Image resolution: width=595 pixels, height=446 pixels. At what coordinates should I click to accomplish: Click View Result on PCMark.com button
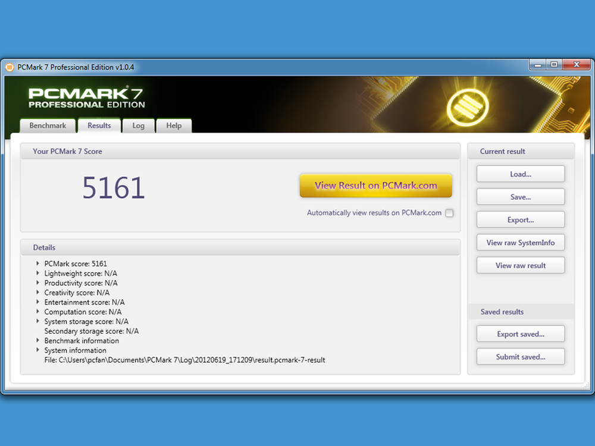375,186
